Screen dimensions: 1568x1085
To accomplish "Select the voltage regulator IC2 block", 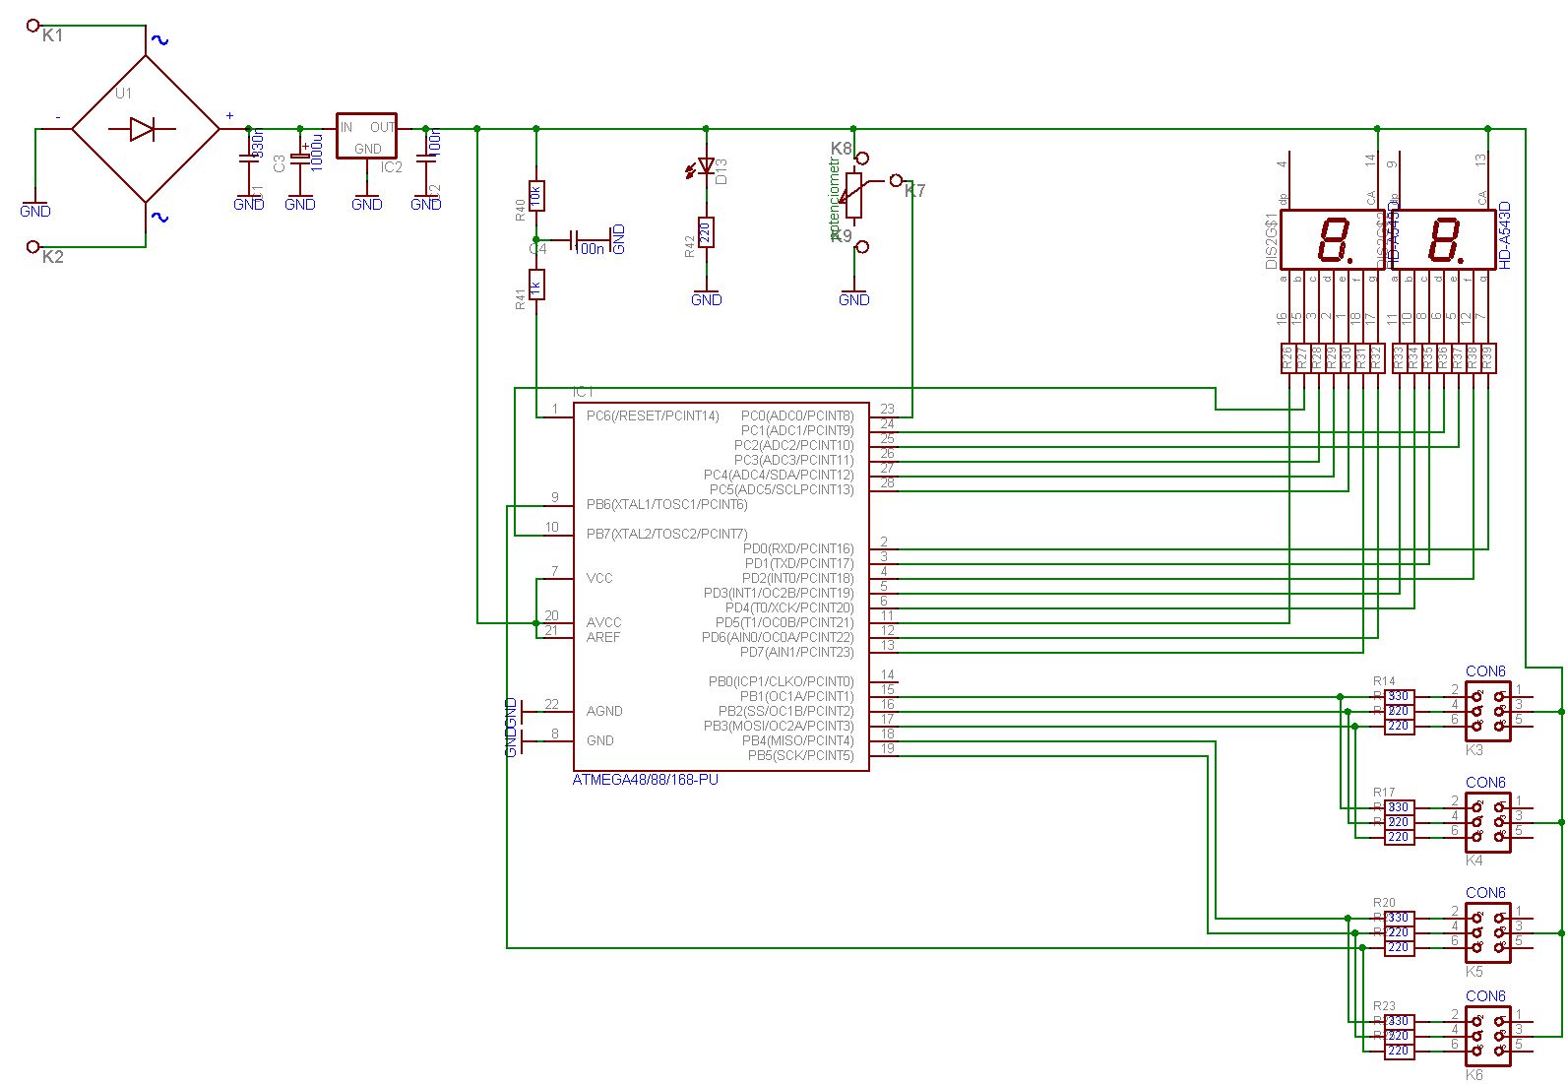I will tap(366, 136).
